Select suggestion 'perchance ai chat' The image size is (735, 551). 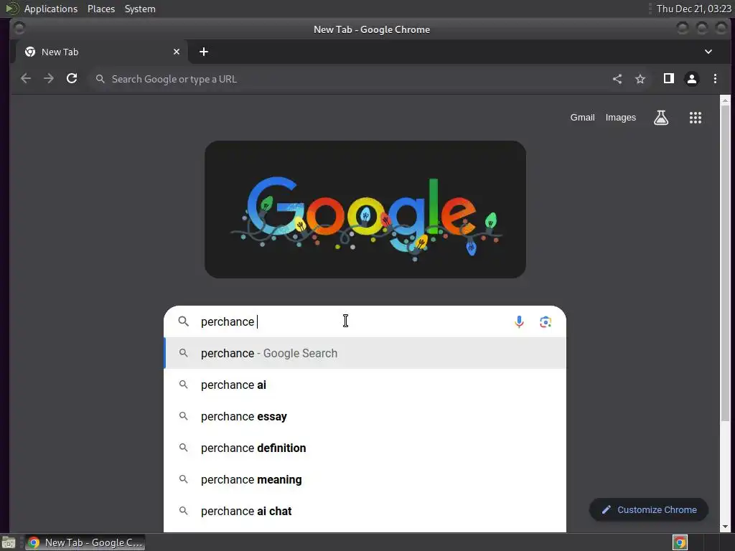365,511
